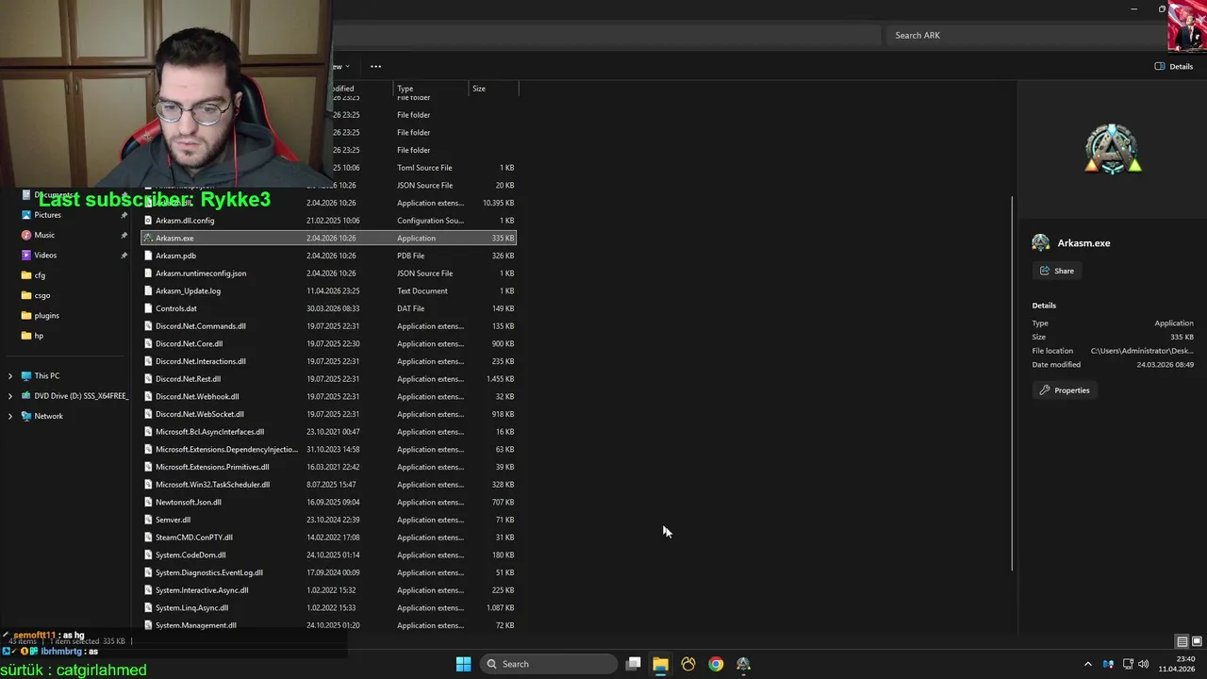The width and height of the screenshot is (1207, 679).
Task: Open the csgo folder in sidebar
Action: coord(42,295)
